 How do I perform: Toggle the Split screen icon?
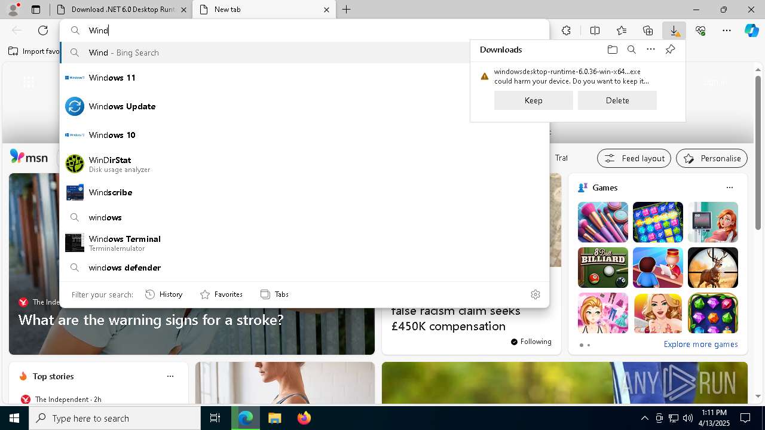coord(595,30)
